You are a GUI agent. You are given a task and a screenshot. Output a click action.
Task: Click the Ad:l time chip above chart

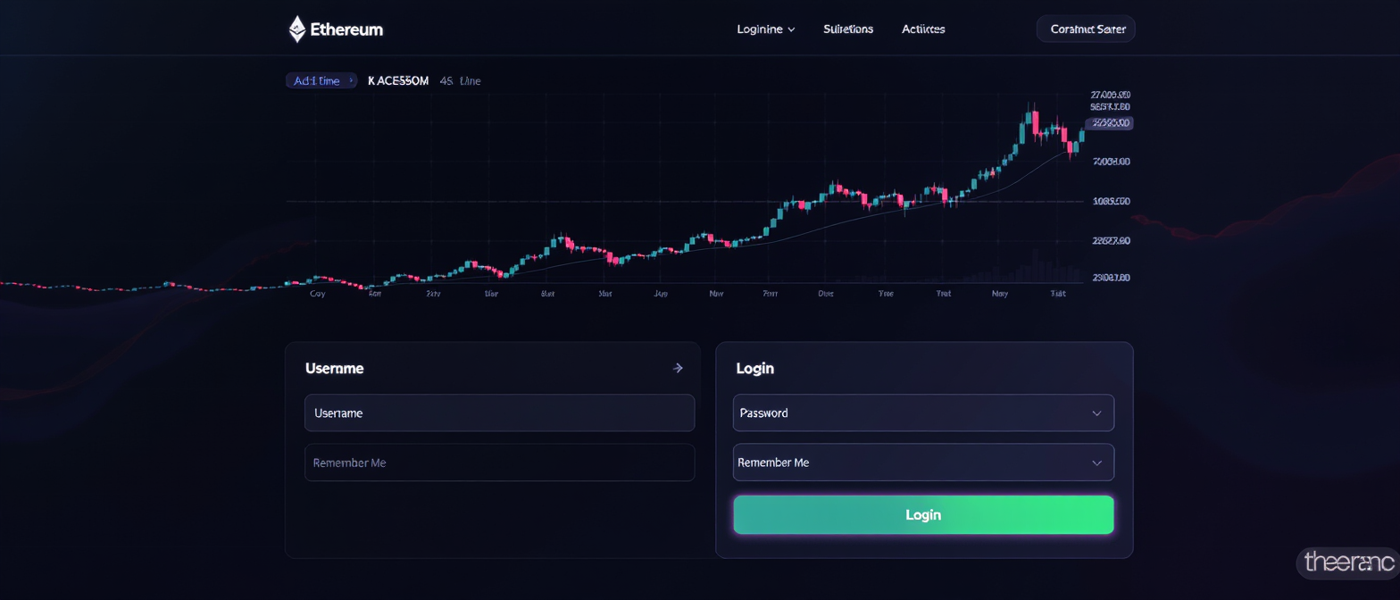pos(321,80)
